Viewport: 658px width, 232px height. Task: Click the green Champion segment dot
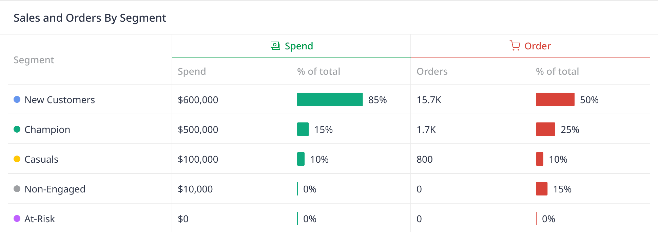(17, 129)
